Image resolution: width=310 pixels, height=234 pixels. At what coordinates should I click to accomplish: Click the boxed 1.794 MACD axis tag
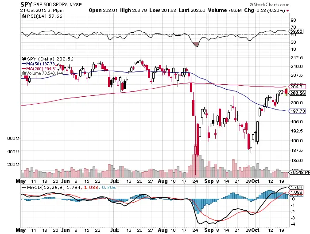tap(296, 187)
